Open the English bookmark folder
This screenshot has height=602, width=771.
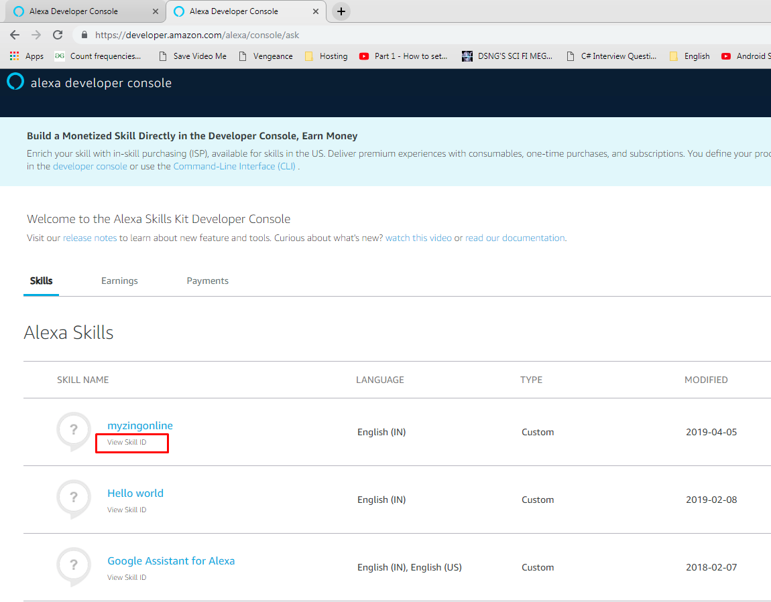[x=689, y=56]
